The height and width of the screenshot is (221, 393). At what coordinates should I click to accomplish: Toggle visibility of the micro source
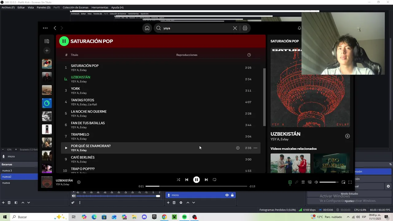click(x=227, y=195)
